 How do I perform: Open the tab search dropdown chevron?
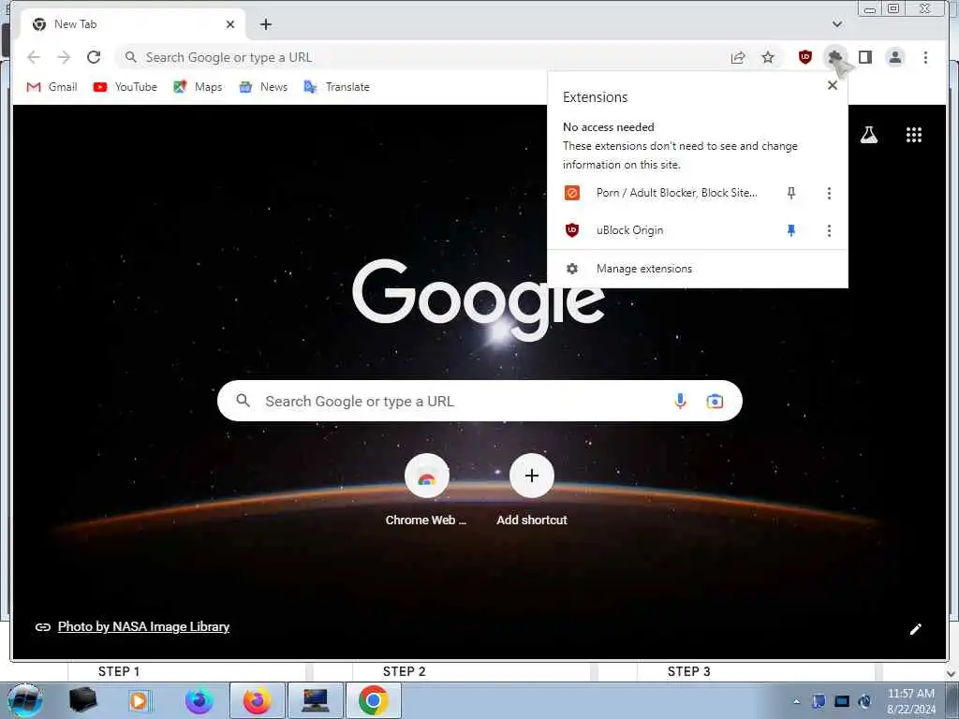[837, 24]
